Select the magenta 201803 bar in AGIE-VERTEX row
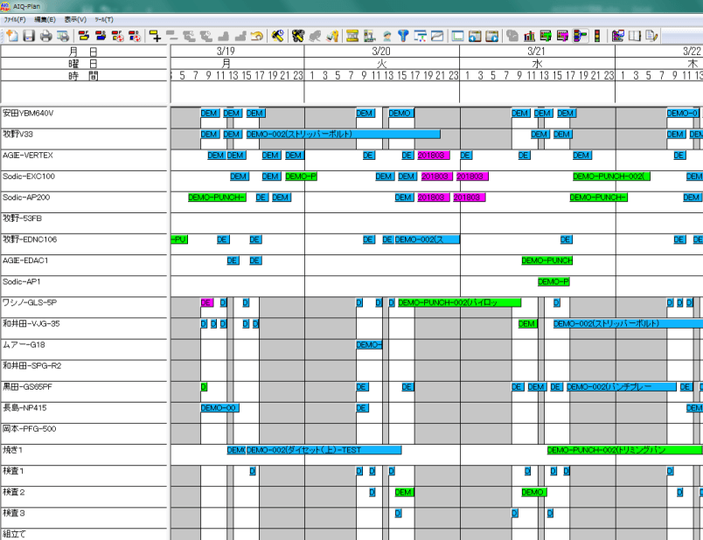 433,155
